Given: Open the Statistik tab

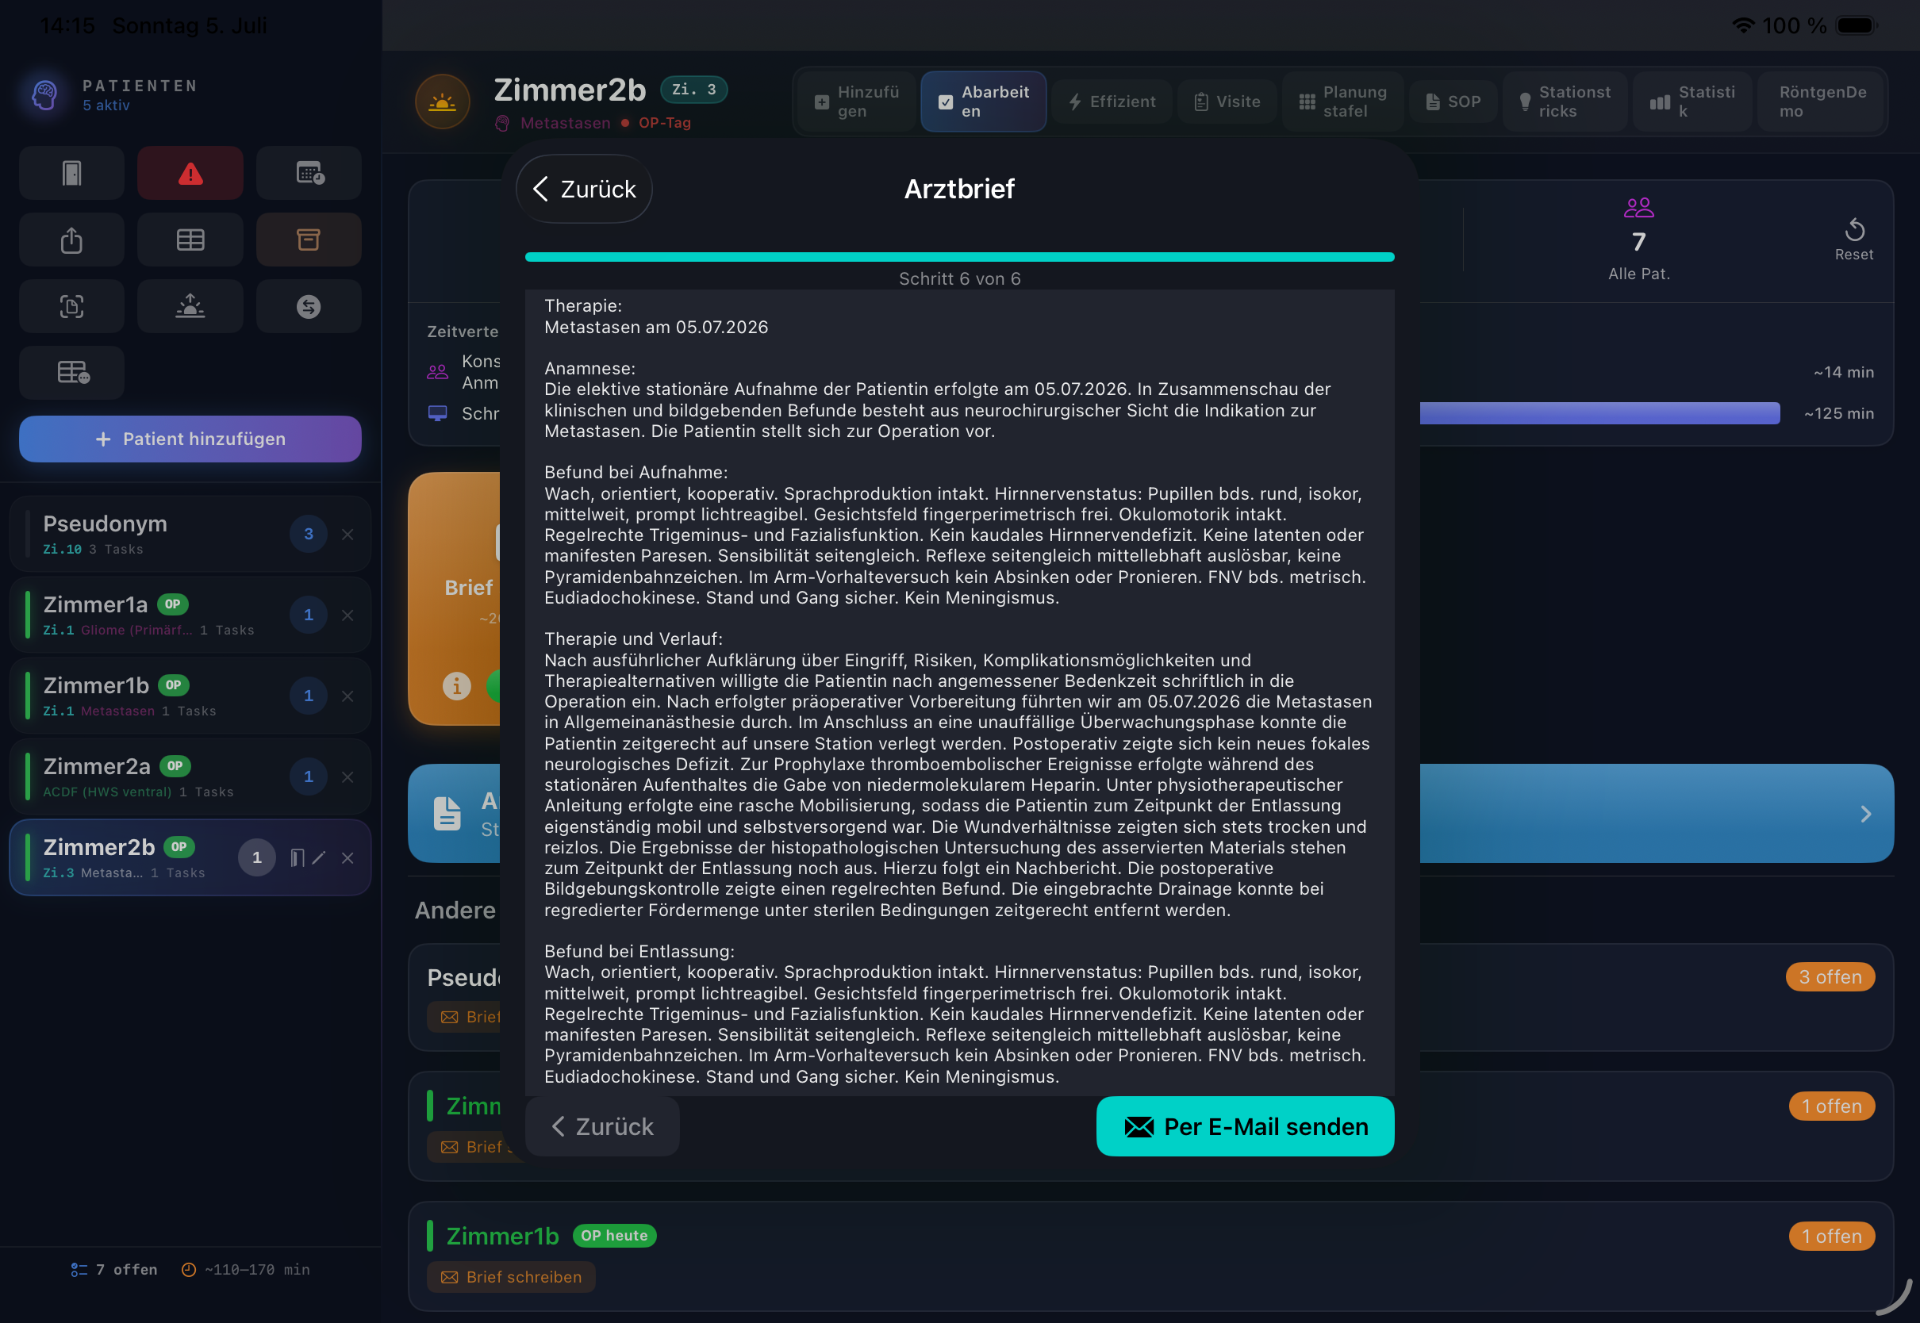Looking at the screenshot, I should [x=1692, y=102].
